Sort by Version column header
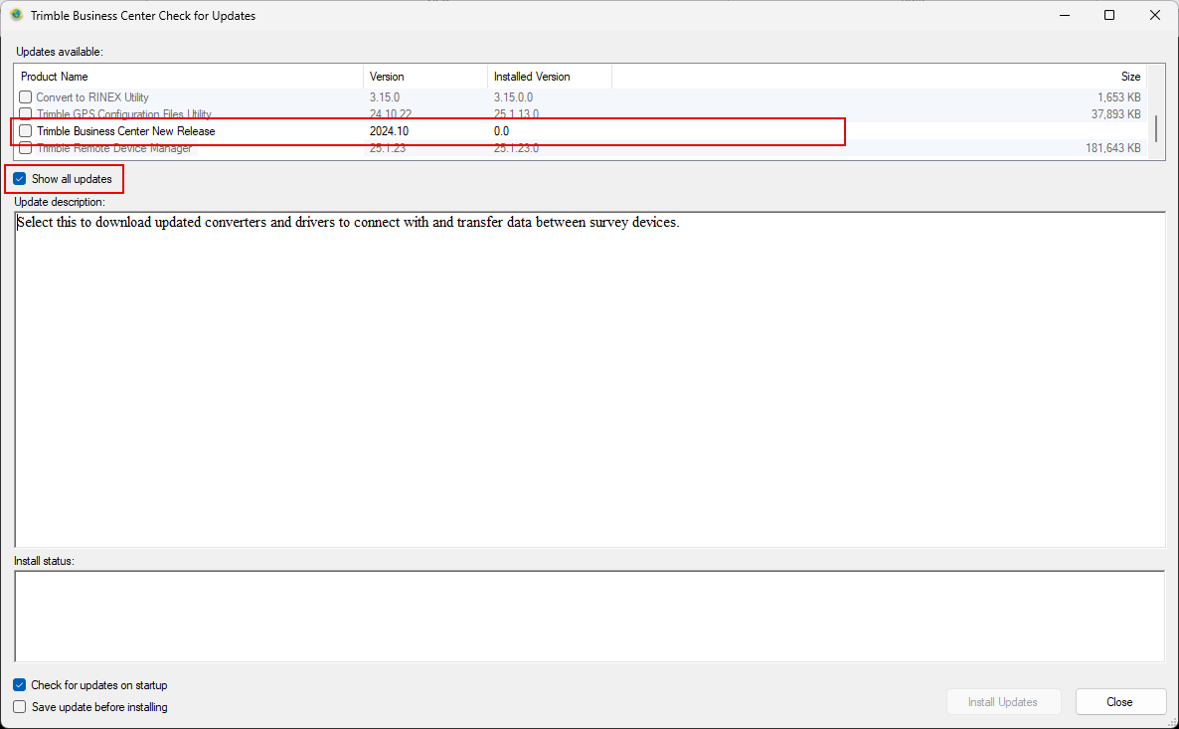Viewport: 1179px width, 729px height. [425, 77]
